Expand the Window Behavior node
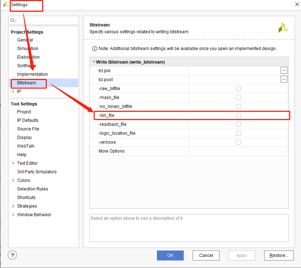This screenshot has width=301, height=268. tap(13, 215)
